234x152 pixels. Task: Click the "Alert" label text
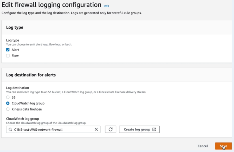[x=15, y=50]
